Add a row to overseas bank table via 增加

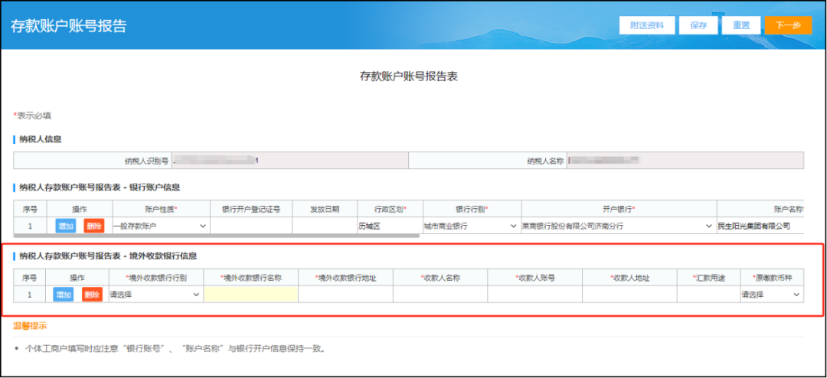tap(64, 295)
